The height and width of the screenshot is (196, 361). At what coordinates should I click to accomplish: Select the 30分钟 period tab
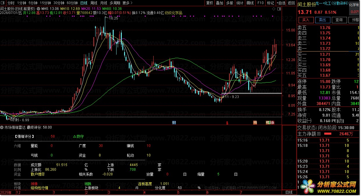(59, 3)
